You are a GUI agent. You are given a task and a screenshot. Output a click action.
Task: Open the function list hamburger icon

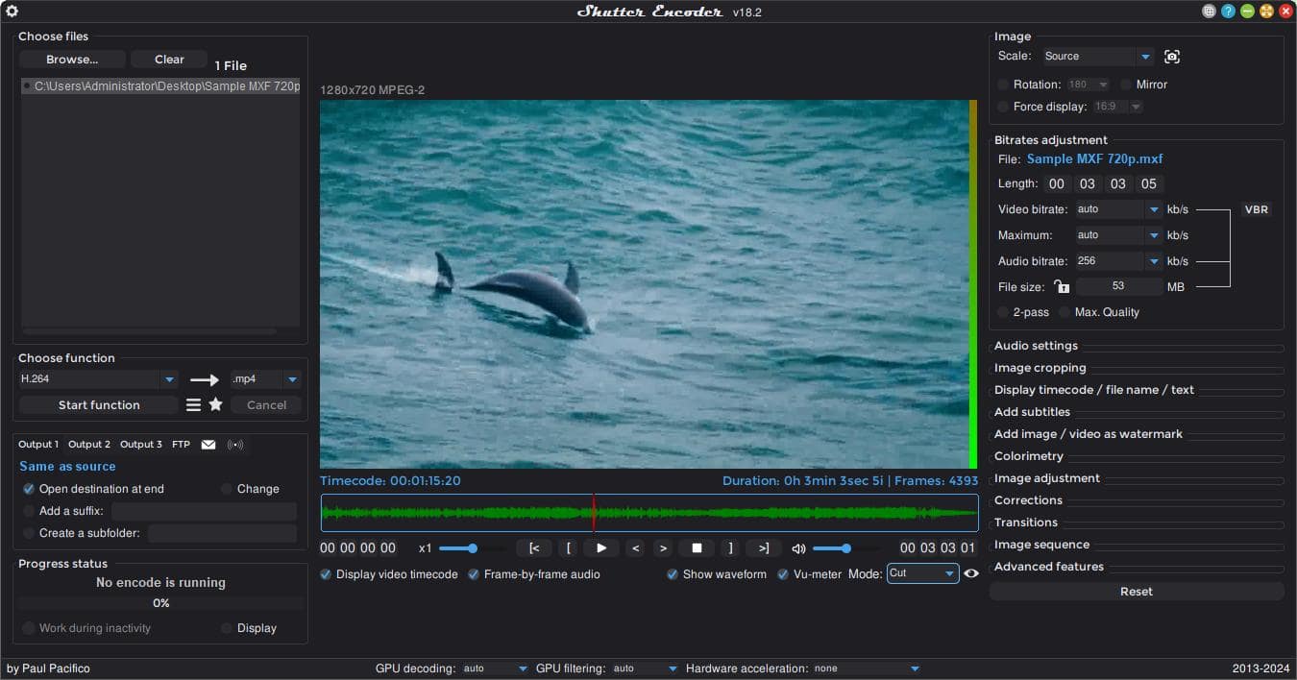(193, 405)
